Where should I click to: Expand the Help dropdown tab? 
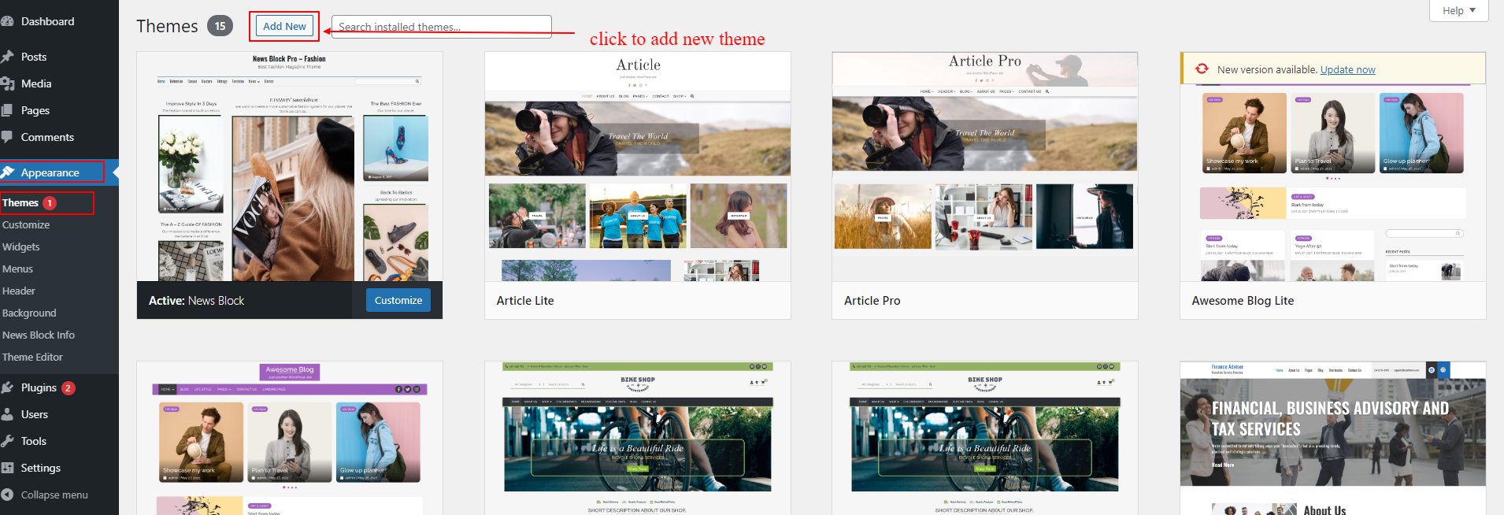(1458, 10)
